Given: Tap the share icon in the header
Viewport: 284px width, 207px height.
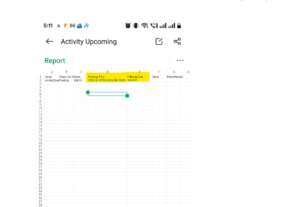Looking at the screenshot, I should tap(177, 41).
